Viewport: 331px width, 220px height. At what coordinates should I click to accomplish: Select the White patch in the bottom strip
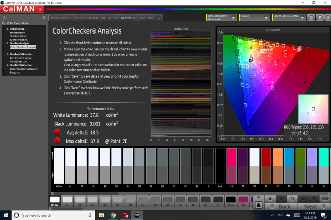point(55,201)
